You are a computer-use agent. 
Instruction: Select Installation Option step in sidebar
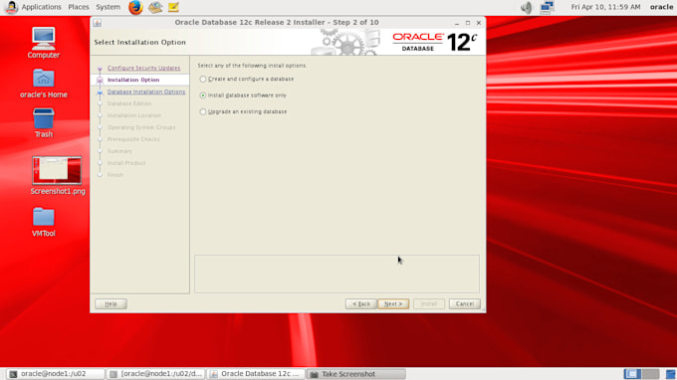click(x=133, y=80)
